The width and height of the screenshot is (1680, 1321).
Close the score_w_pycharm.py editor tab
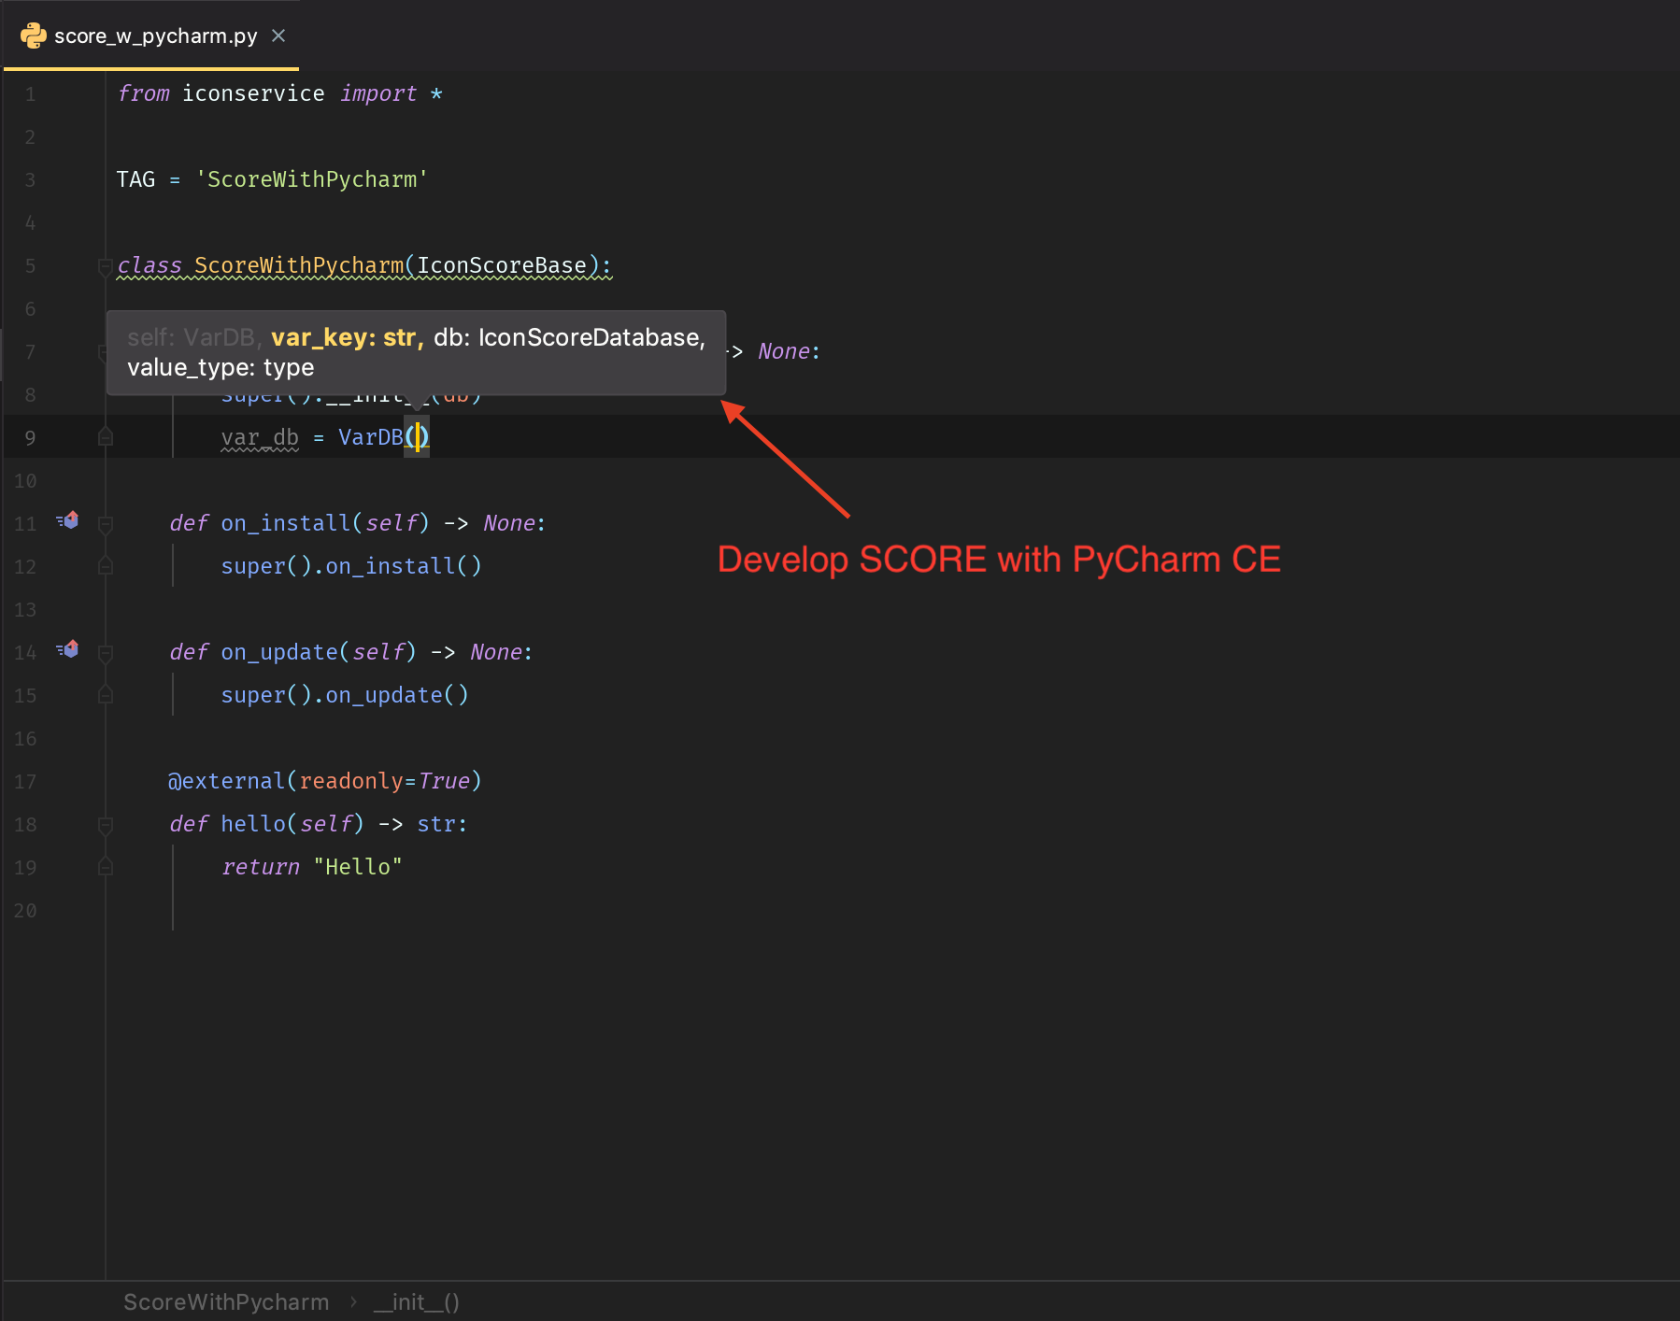[x=278, y=36]
